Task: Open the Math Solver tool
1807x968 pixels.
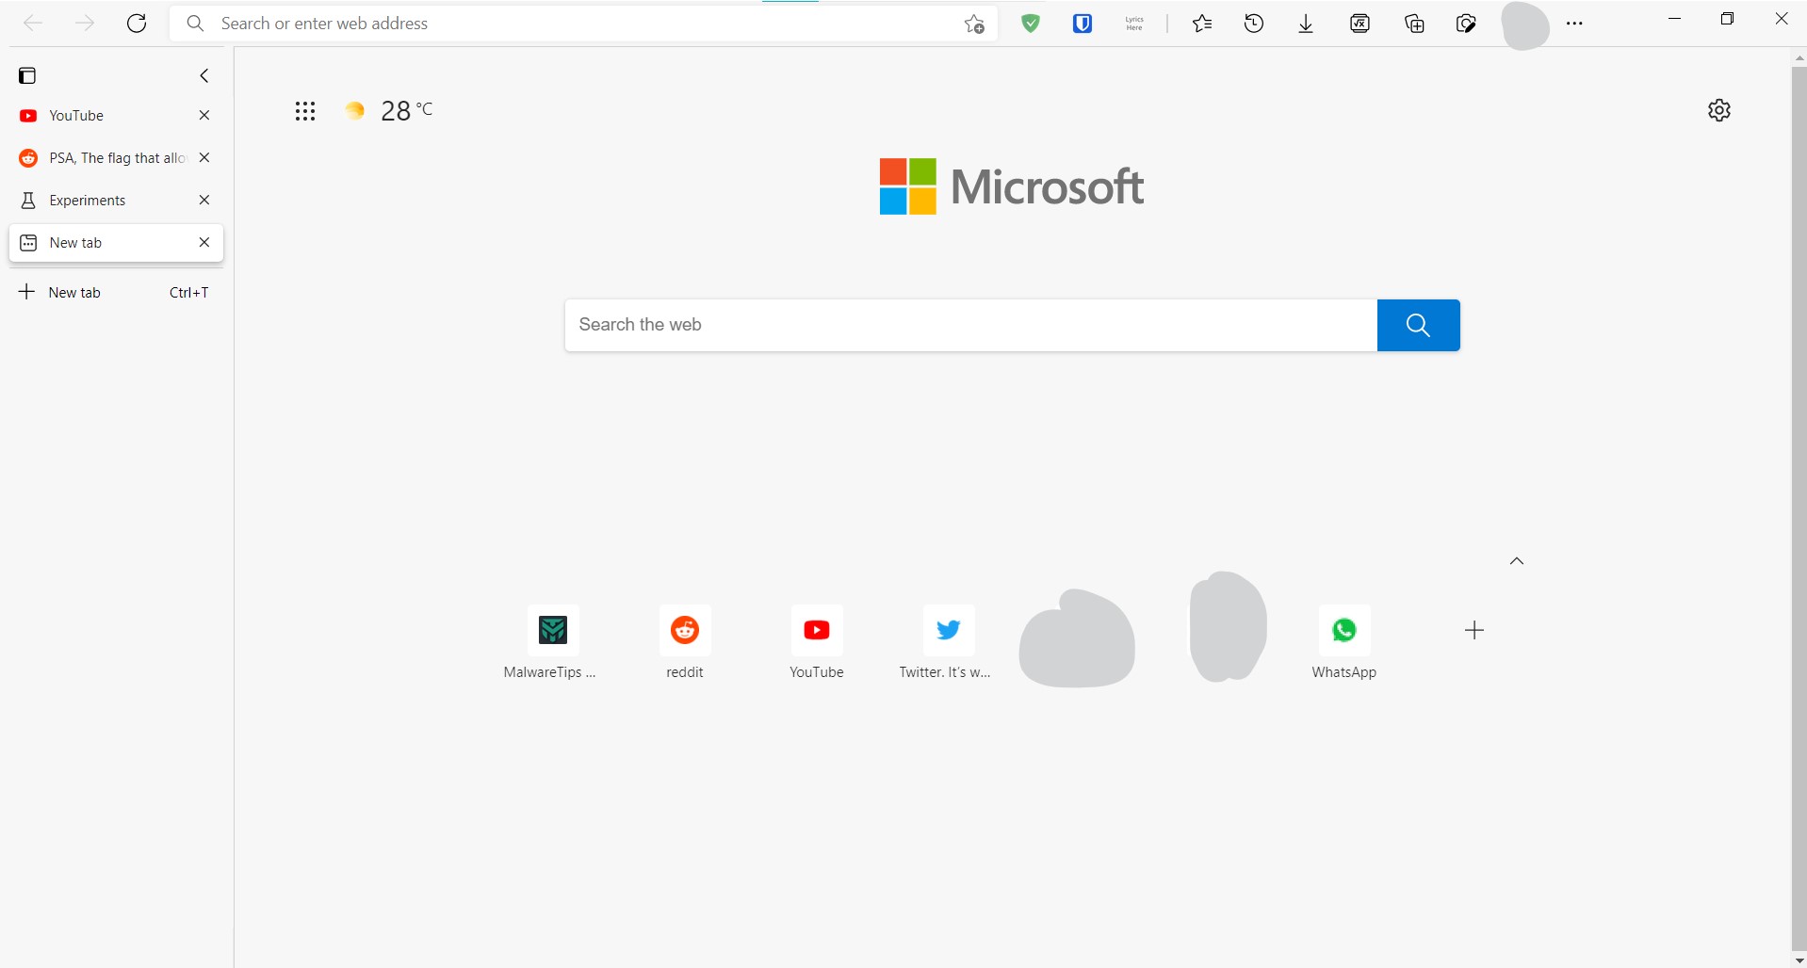Action: pos(1359,24)
